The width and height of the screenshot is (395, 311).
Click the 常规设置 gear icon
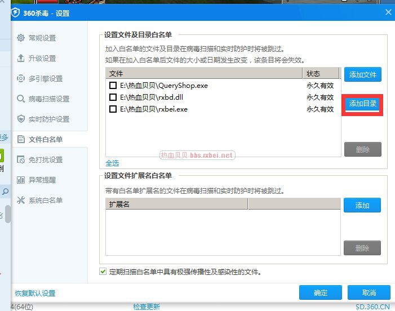[21, 38]
